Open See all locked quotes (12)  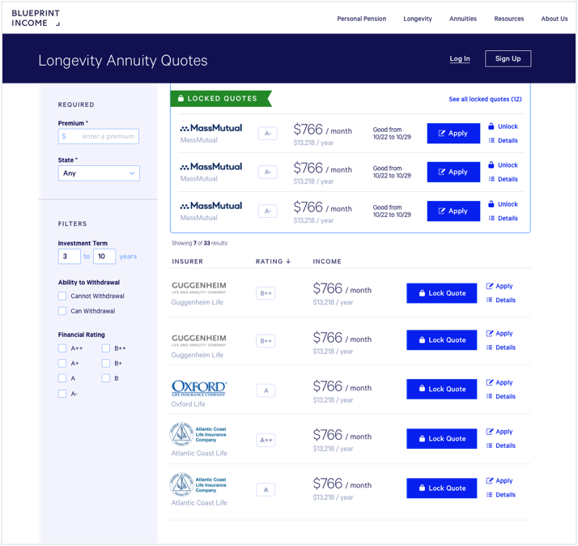point(485,100)
